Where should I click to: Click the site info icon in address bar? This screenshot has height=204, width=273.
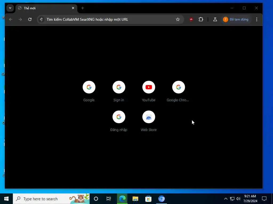click(41, 19)
